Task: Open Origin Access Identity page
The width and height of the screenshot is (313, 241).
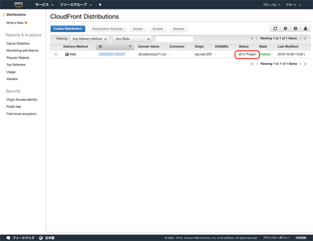Action: click(22, 100)
